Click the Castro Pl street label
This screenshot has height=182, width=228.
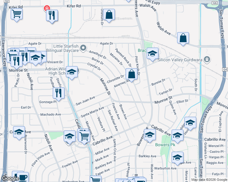(216, 152)
